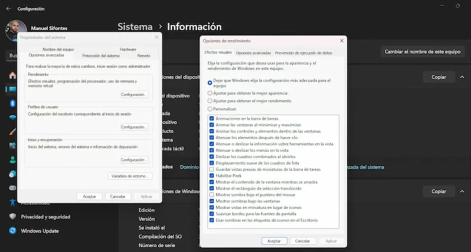This screenshot has width=471, height=252.
Task: Select 'Opciones avanzadas' tab in Propiedades del sistema
Action: [x=46, y=55]
